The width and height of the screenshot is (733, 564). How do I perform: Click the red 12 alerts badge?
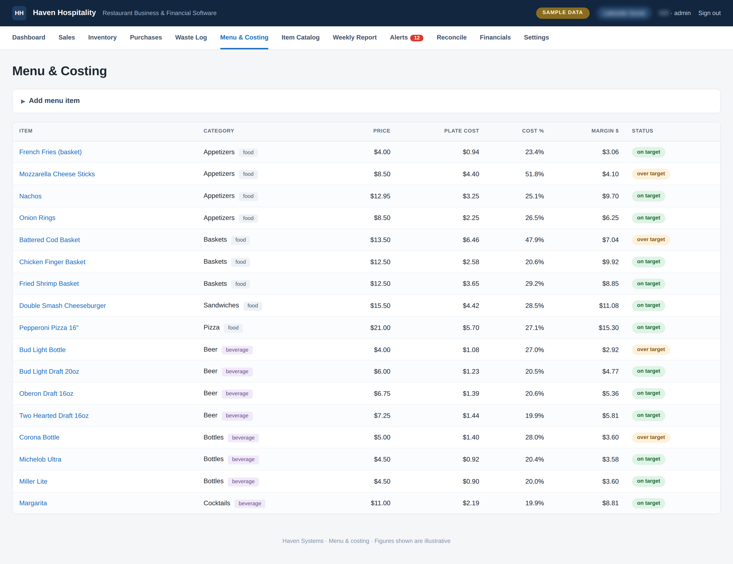coord(417,38)
